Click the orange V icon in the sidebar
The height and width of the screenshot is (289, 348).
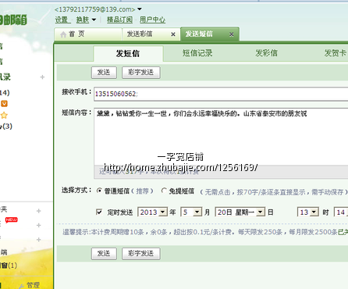point(4,104)
